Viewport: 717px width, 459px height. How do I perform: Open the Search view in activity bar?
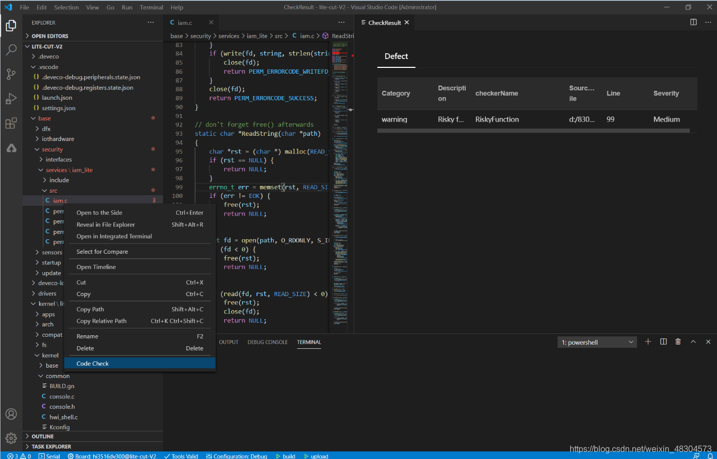pyautogui.click(x=11, y=50)
